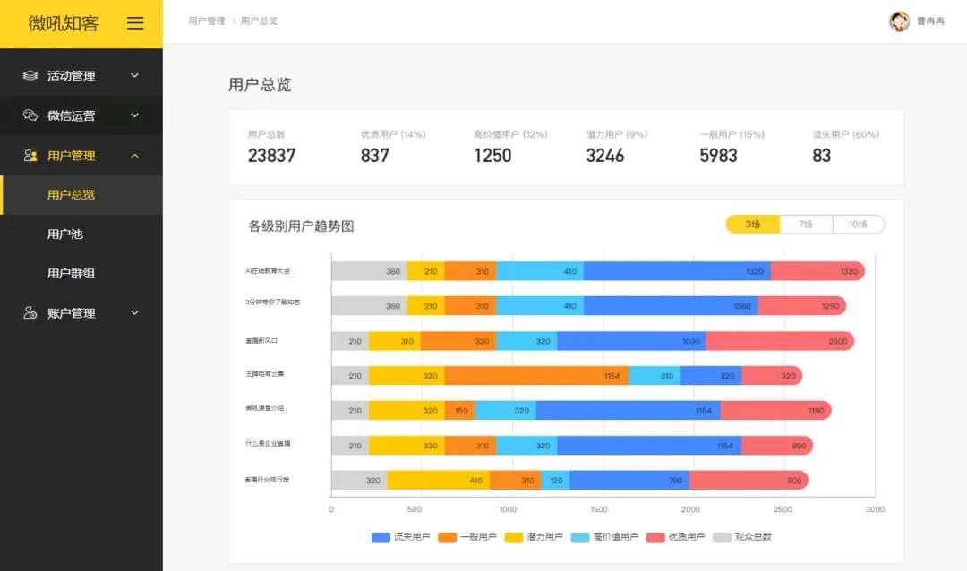967x571 pixels.
Task: Switch chart to 10场 view
Action: [x=858, y=224]
